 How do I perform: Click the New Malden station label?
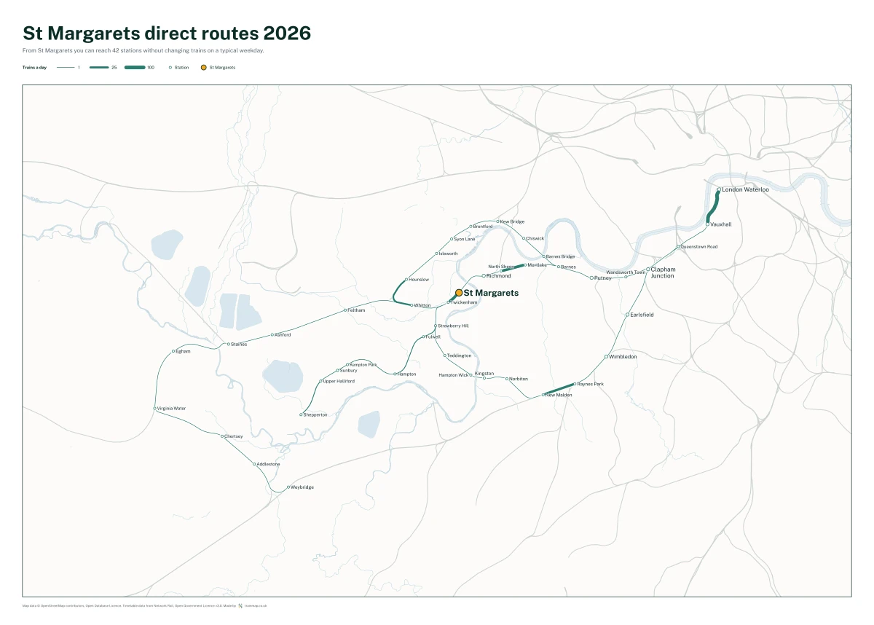pyautogui.click(x=559, y=395)
